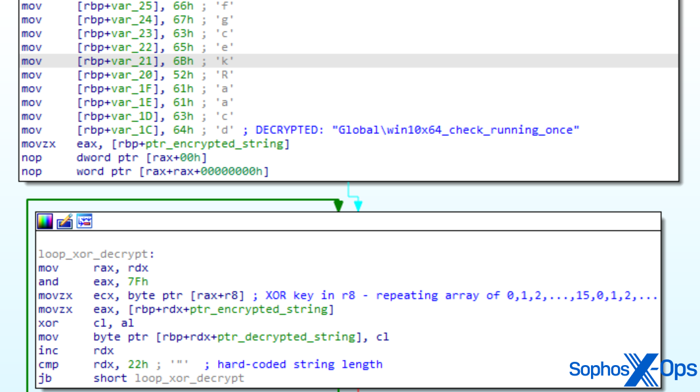Click the 6Bh byte value 'k'
The width and height of the screenshot is (700, 392).
[x=182, y=60]
